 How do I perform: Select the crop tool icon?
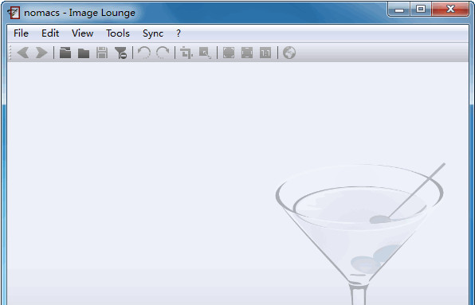(x=186, y=53)
